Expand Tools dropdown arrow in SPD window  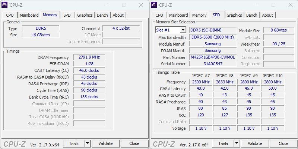pos(237,143)
